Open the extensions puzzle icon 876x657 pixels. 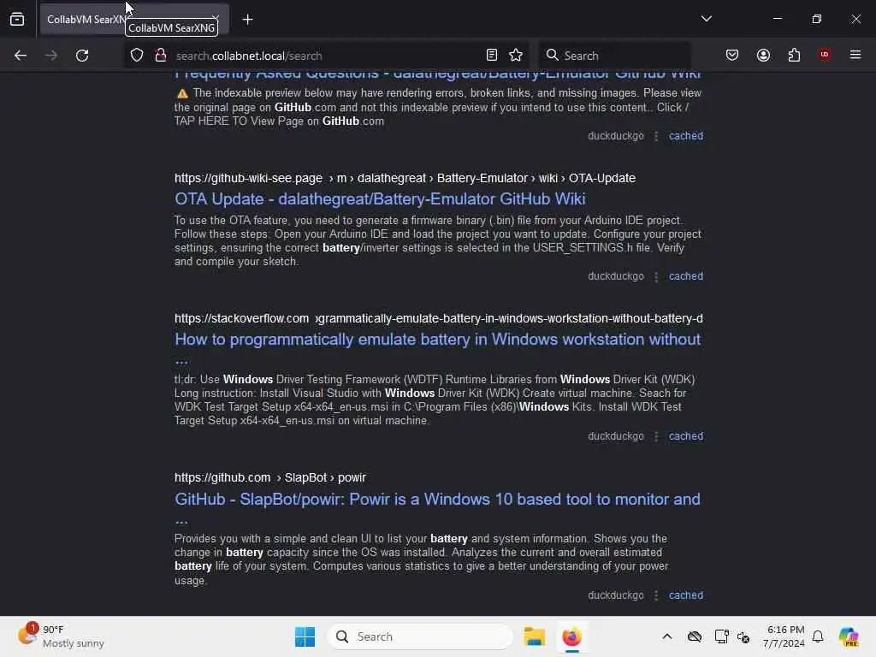(x=794, y=55)
